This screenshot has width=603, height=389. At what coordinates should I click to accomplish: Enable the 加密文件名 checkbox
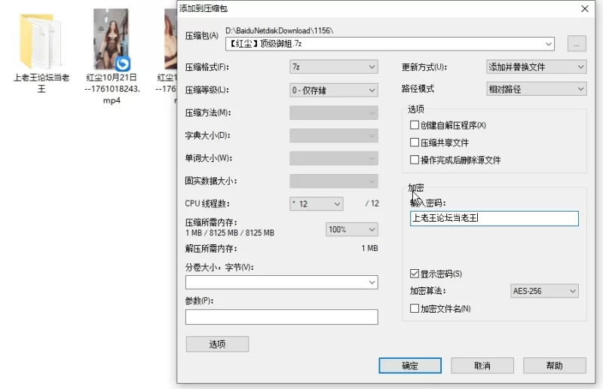[x=414, y=308]
